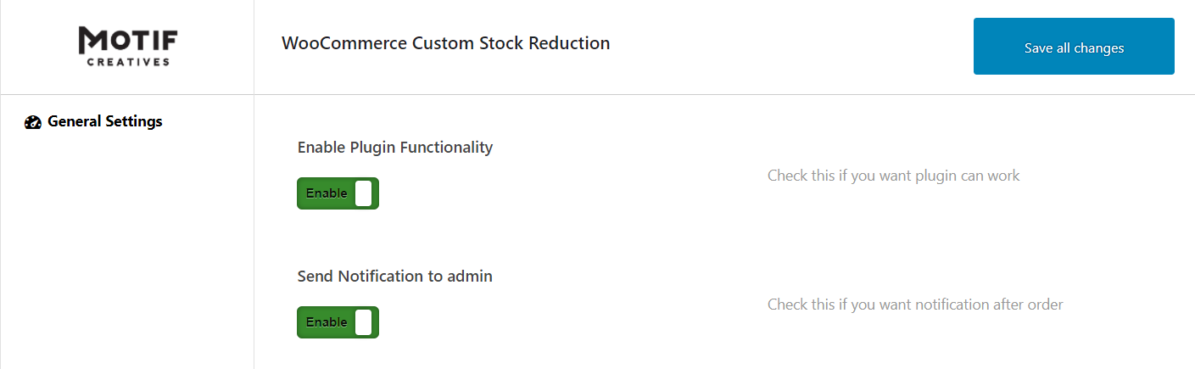The image size is (1195, 369).
Task: Click the Motif Creatives logo
Action: (128, 46)
